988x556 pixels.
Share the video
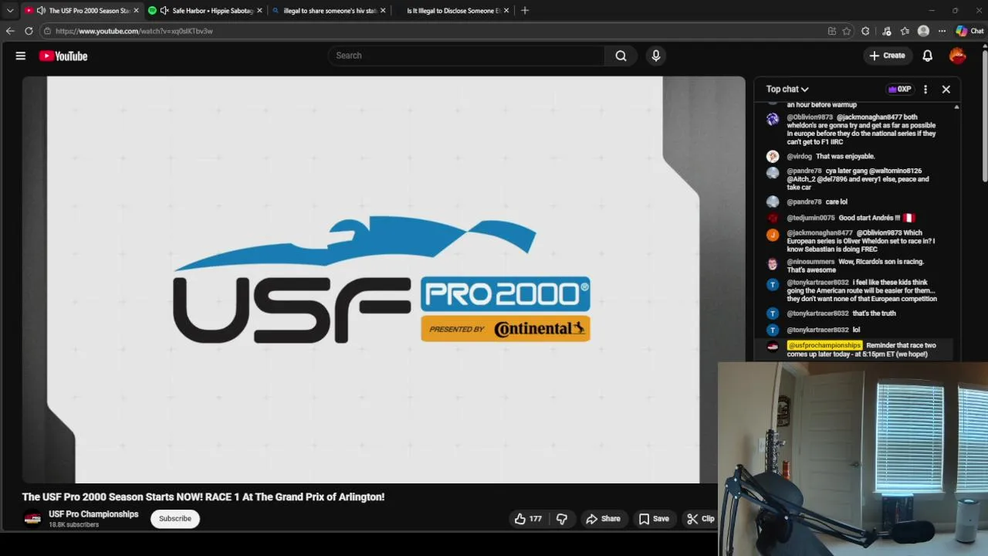point(603,519)
